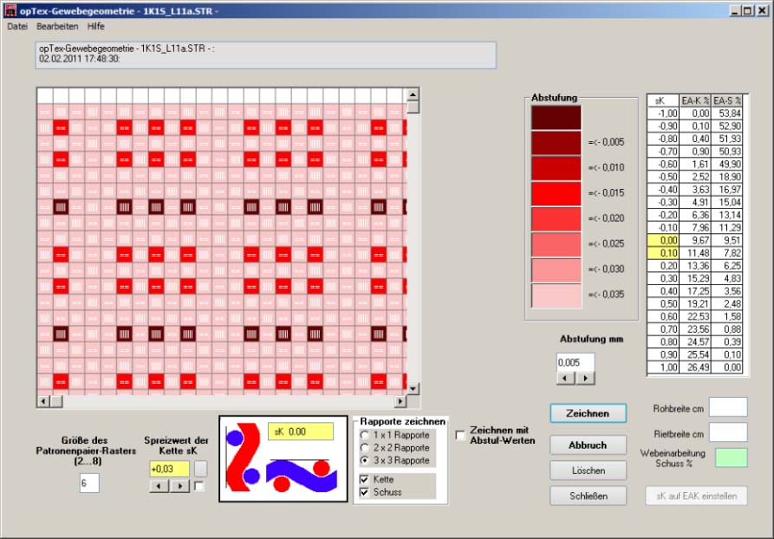This screenshot has height=539, width=774.
Task: Click the Patronenpaier-Raster size field
Action: click(89, 484)
